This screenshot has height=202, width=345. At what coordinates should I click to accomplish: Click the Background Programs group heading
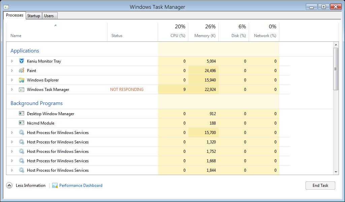36,103
